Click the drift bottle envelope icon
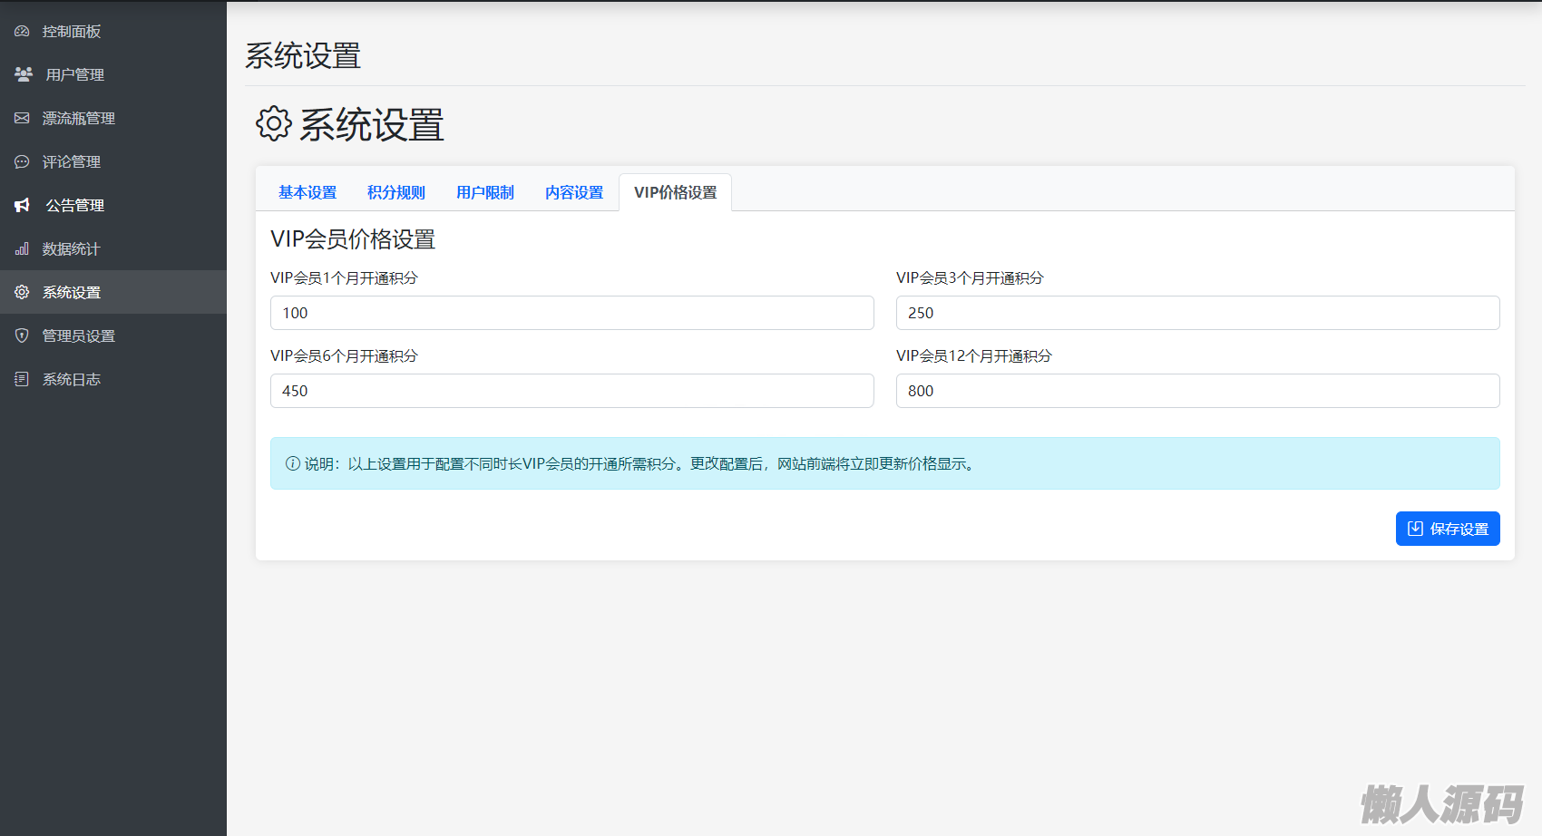This screenshot has width=1542, height=836. (22, 118)
